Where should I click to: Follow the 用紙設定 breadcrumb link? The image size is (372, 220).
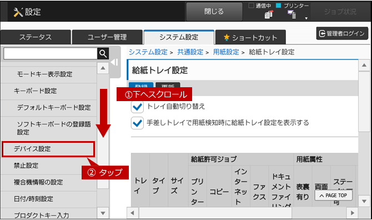coord(226,52)
